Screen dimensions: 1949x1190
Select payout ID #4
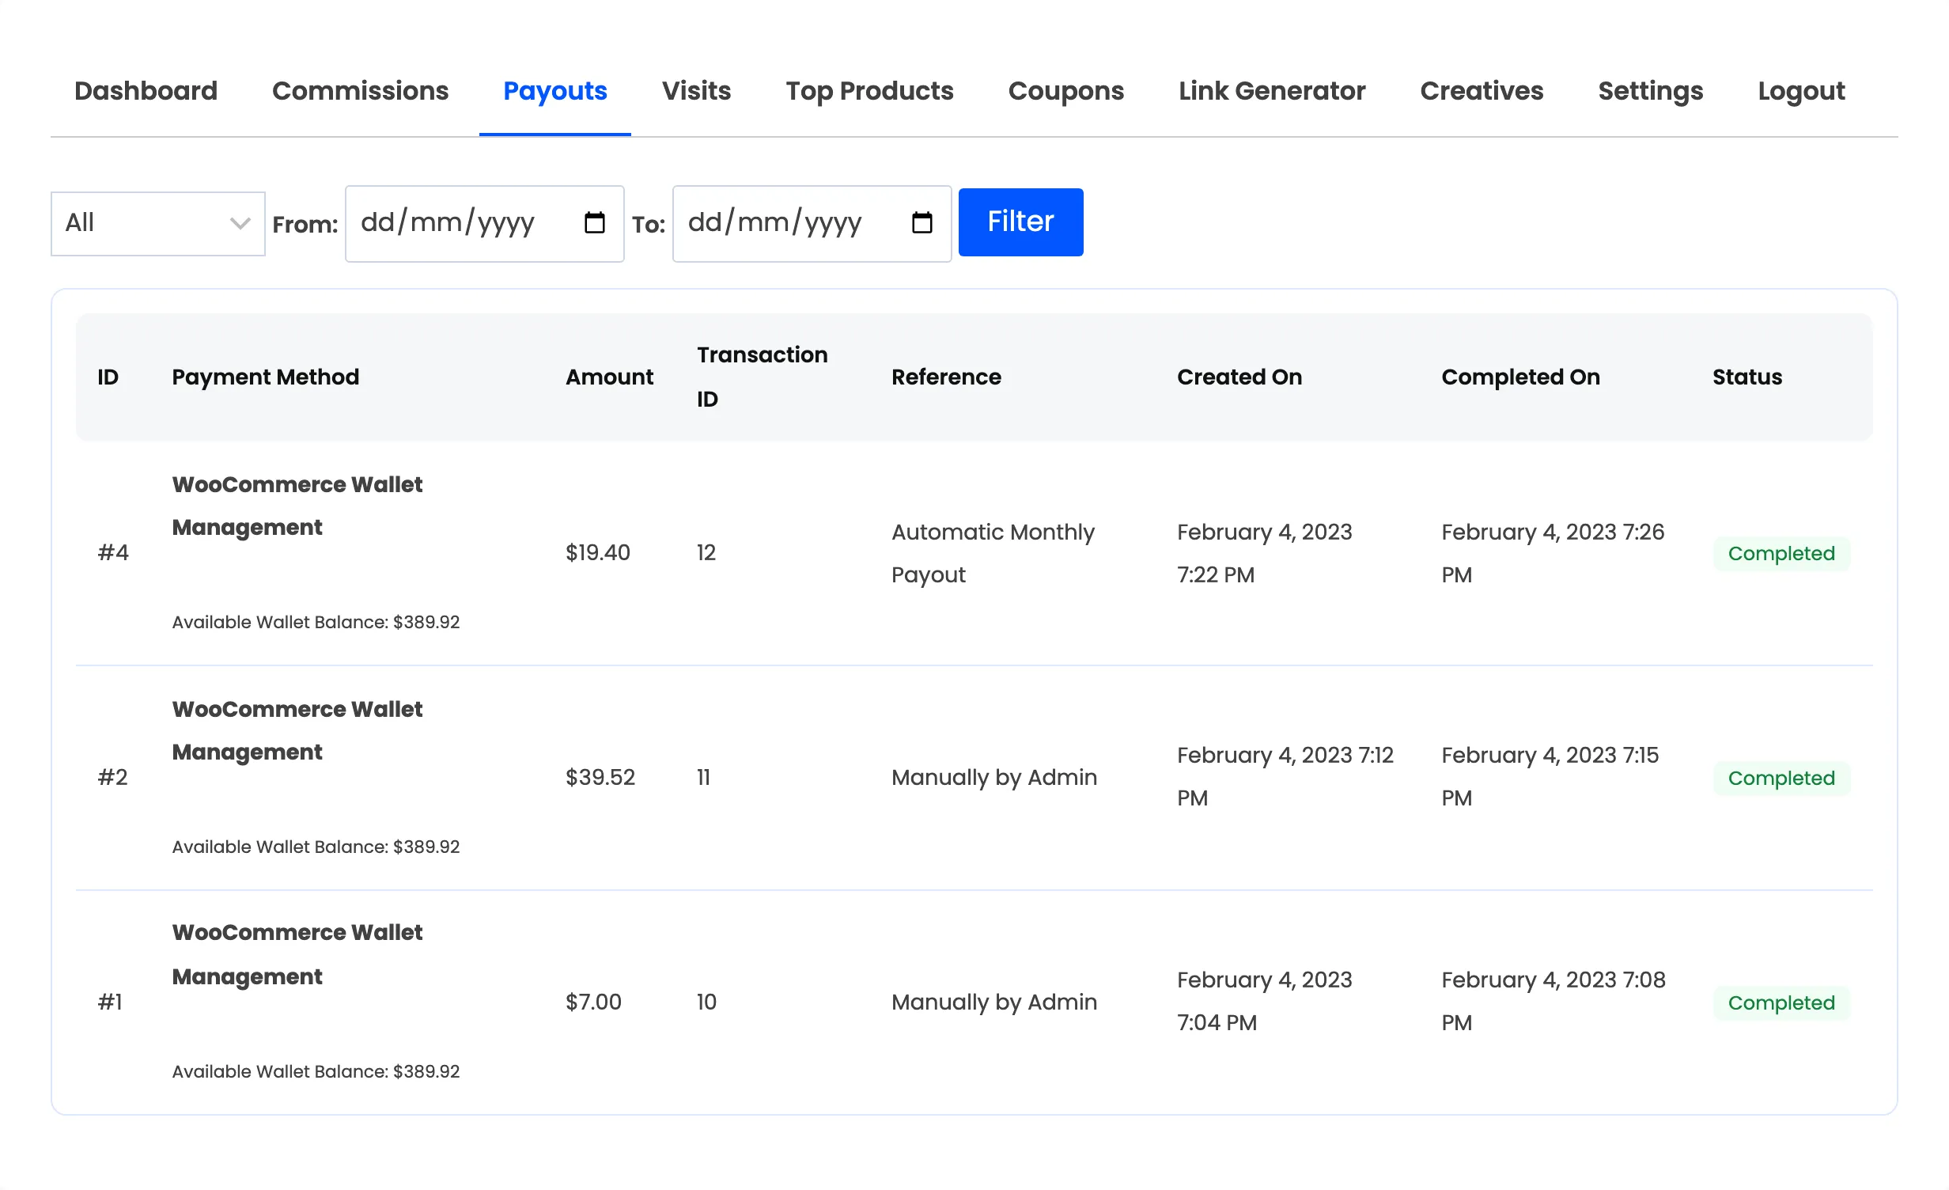(113, 552)
